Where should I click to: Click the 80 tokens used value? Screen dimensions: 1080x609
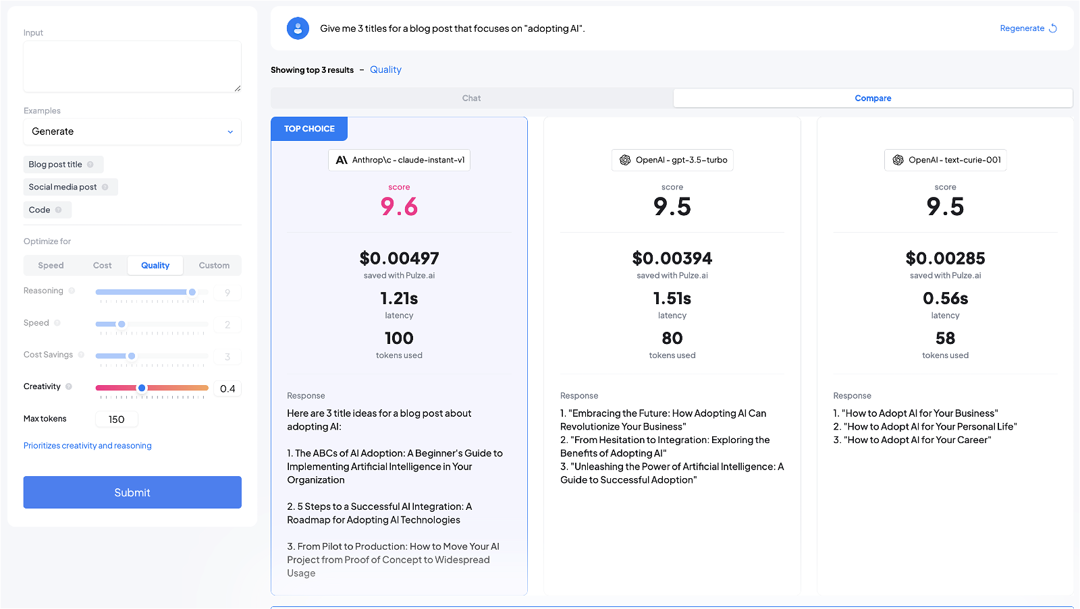[x=672, y=338]
